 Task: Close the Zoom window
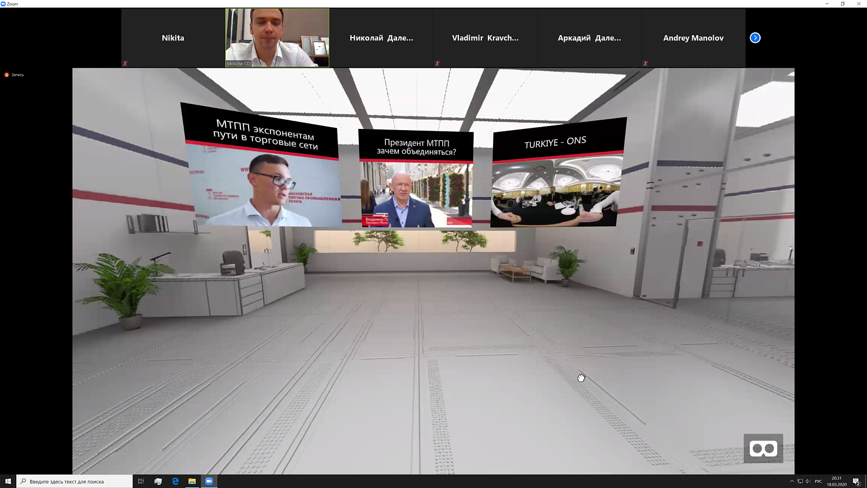[x=859, y=3]
